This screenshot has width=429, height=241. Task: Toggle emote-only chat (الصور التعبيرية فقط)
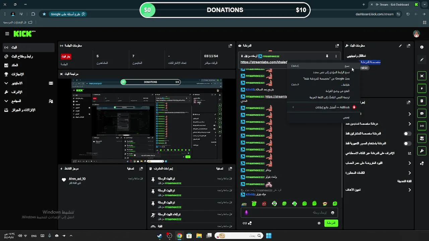tap(407, 143)
